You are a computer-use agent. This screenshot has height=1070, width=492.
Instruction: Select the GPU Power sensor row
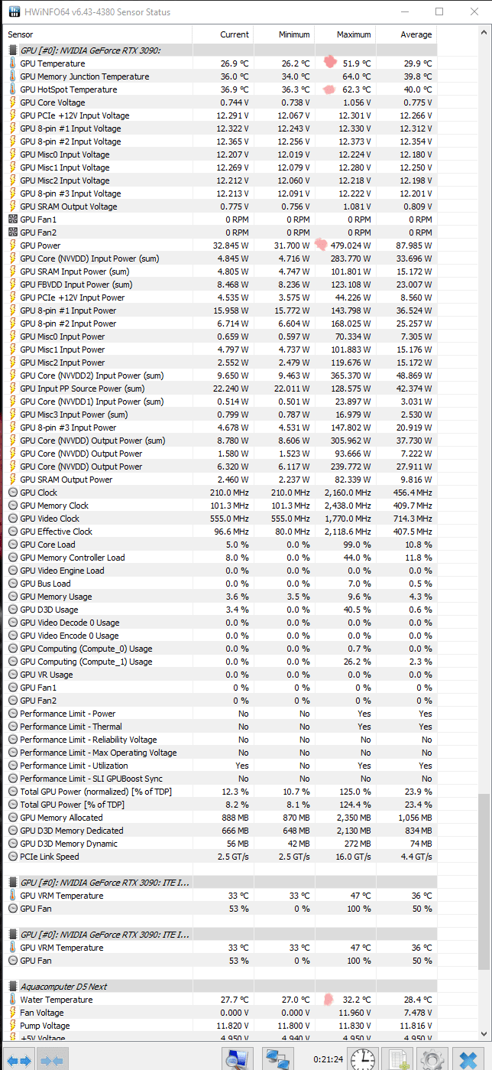coord(40,246)
